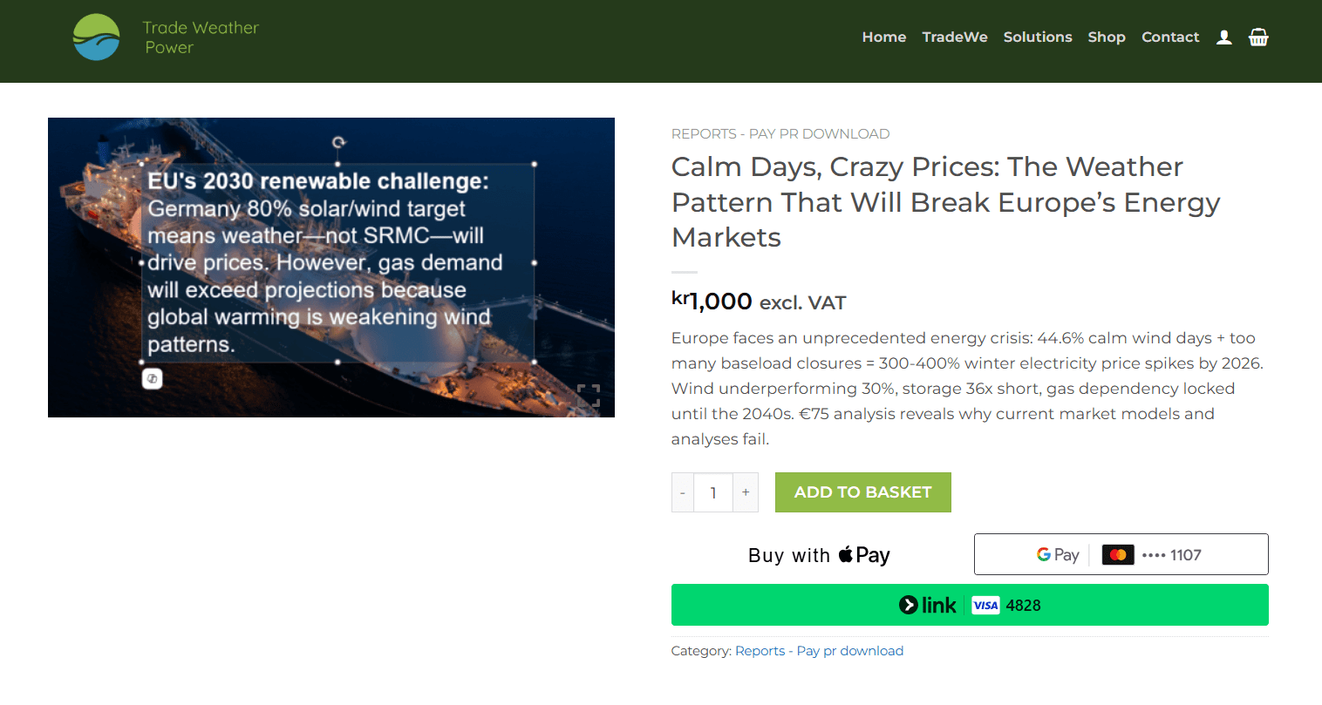Image resolution: width=1322 pixels, height=705 pixels.
Task: Increase quantity with plus button
Action: 746,492
